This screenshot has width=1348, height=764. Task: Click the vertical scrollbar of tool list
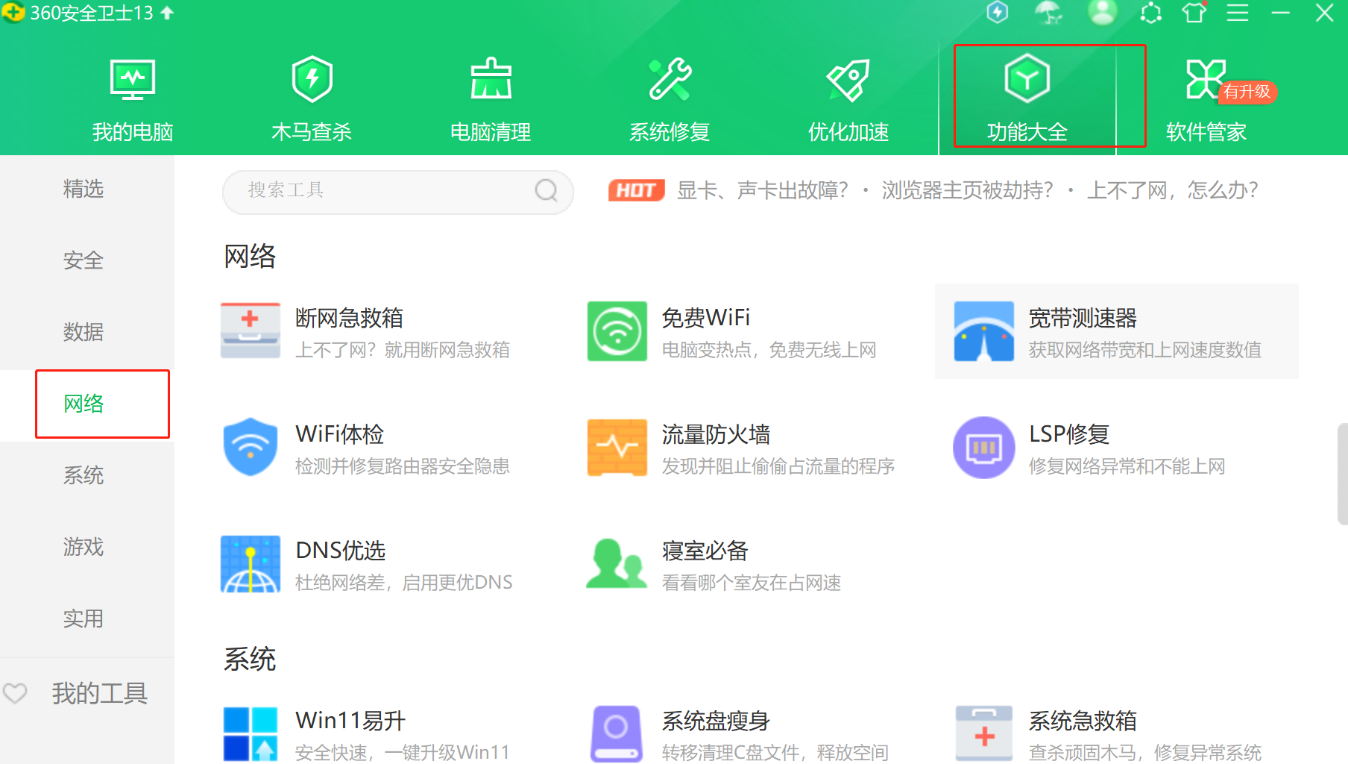pos(1343,475)
